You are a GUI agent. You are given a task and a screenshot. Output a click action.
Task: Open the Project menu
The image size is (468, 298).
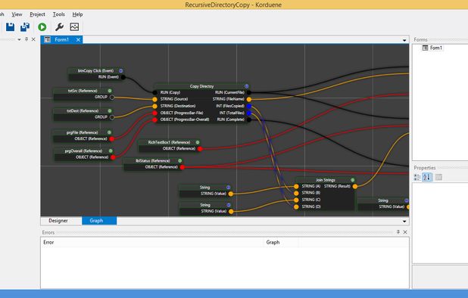click(37, 14)
